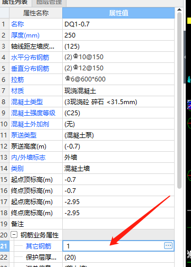This screenshot has height=267, width=191.
Task: Click the vertical scrollbar thumb
Action: click(179, 100)
